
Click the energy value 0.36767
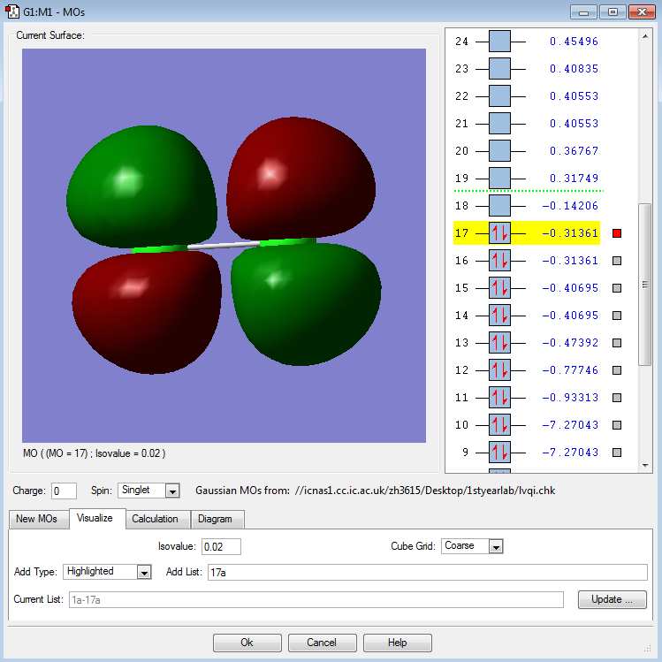coord(574,151)
